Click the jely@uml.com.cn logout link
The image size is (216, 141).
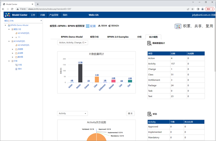(203, 15)
